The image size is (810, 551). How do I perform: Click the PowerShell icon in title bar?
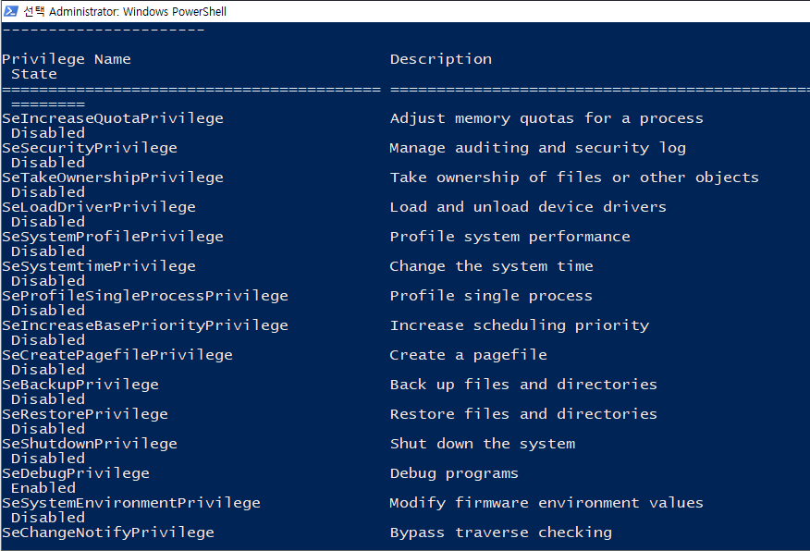pyautogui.click(x=11, y=11)
